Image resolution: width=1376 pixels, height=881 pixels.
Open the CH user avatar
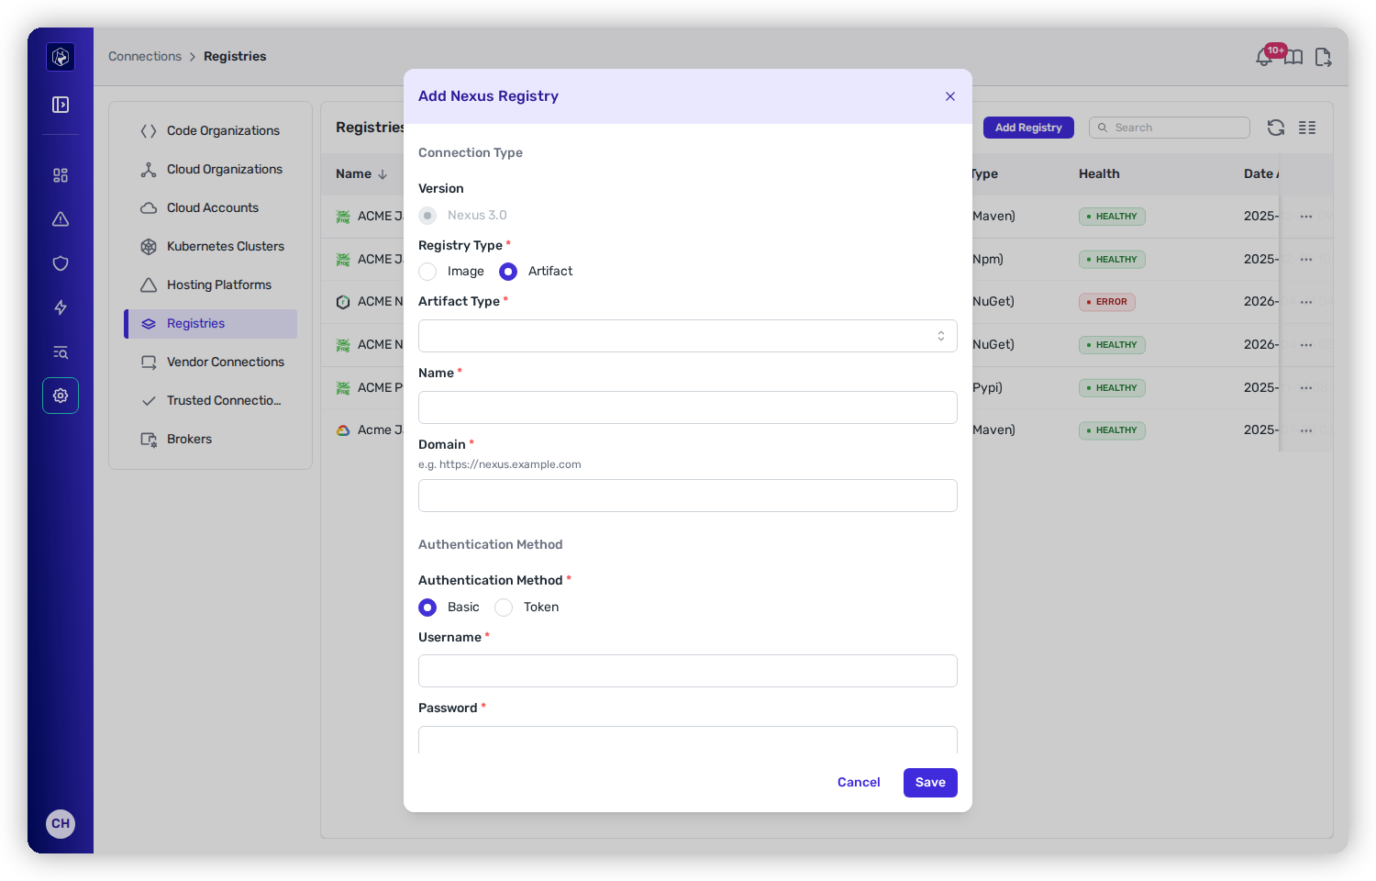coord(61,823)
